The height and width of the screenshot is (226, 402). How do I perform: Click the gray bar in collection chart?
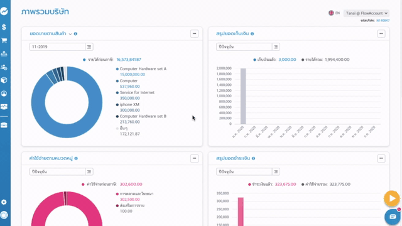[243, 96]
